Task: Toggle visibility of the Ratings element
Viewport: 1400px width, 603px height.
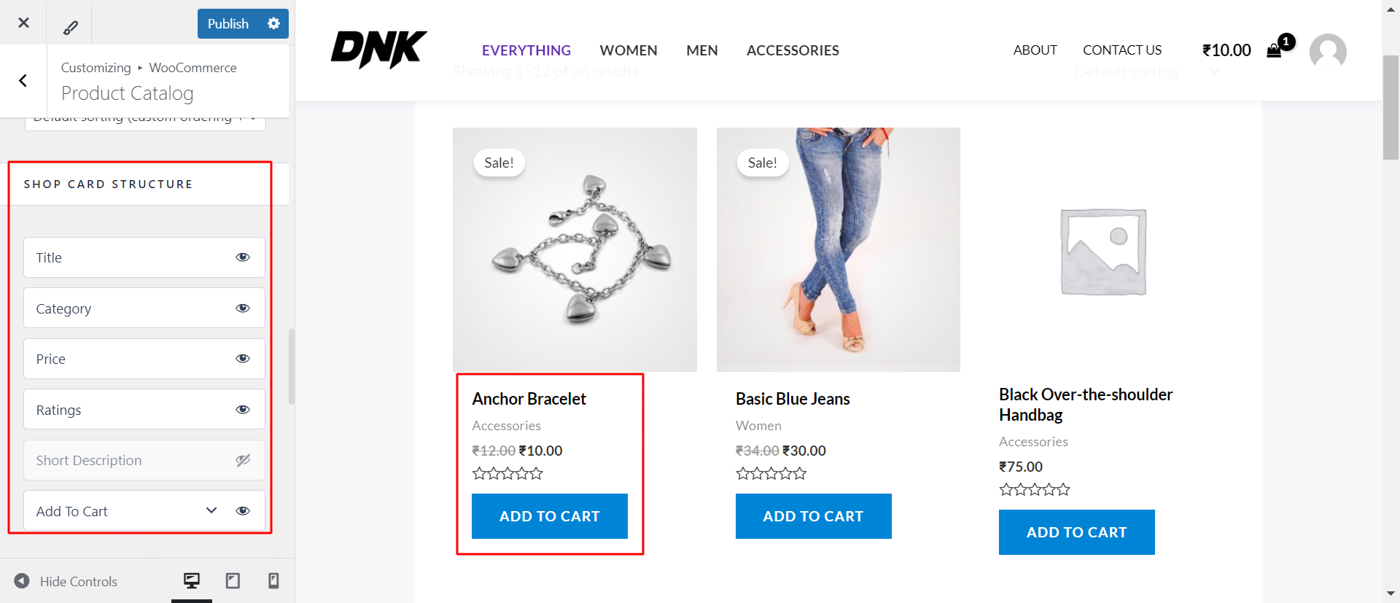Action: point(243,409)
